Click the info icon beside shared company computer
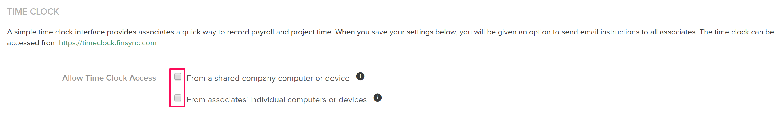 360,76
